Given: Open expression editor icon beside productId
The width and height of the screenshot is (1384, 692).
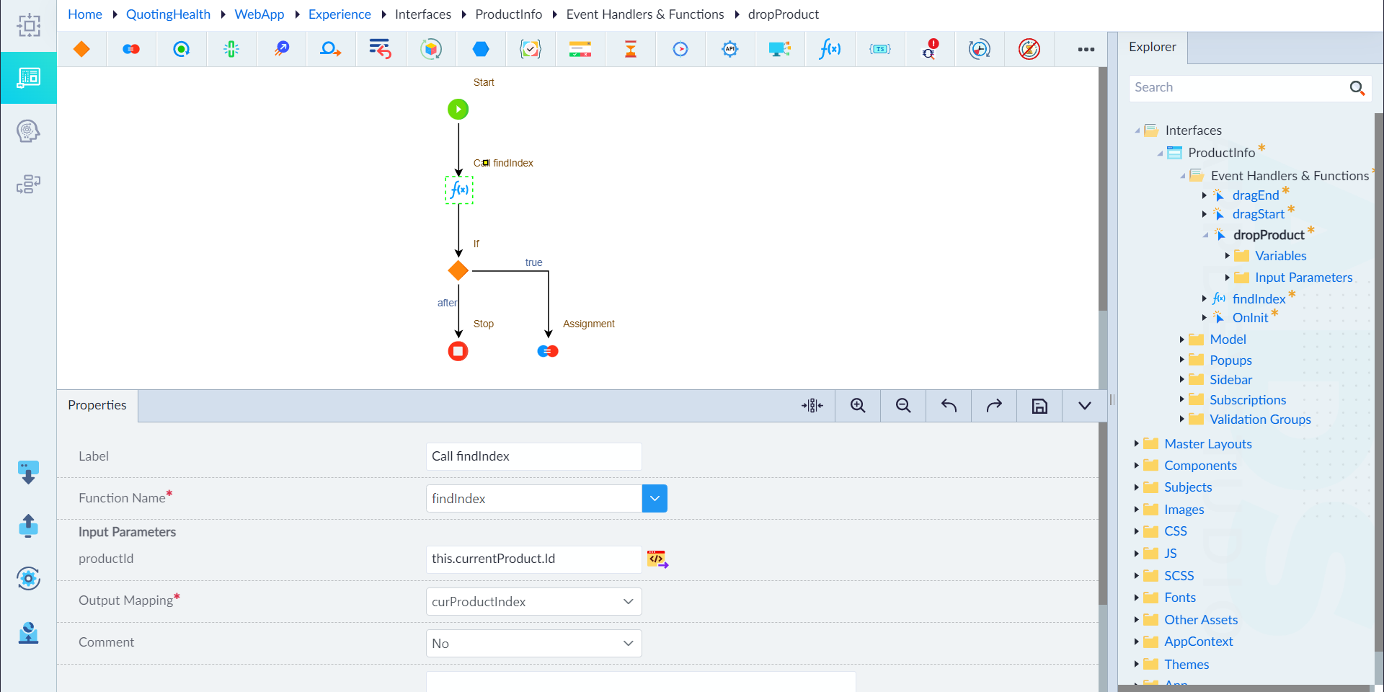Looking at the screenshot, I should [657, 559].
